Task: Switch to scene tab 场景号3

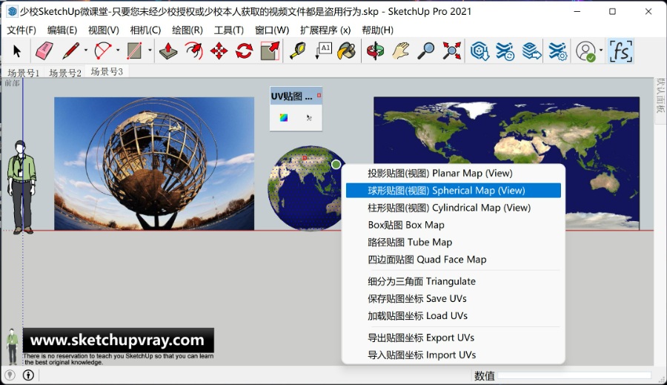Action: pyautogui.click(x=107, y=71)
